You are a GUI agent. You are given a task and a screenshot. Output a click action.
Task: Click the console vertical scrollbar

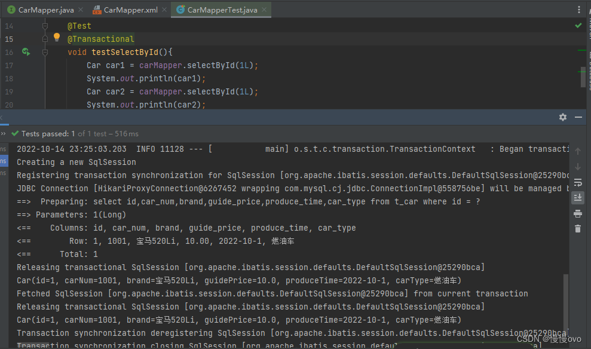[x=566, y=302]
